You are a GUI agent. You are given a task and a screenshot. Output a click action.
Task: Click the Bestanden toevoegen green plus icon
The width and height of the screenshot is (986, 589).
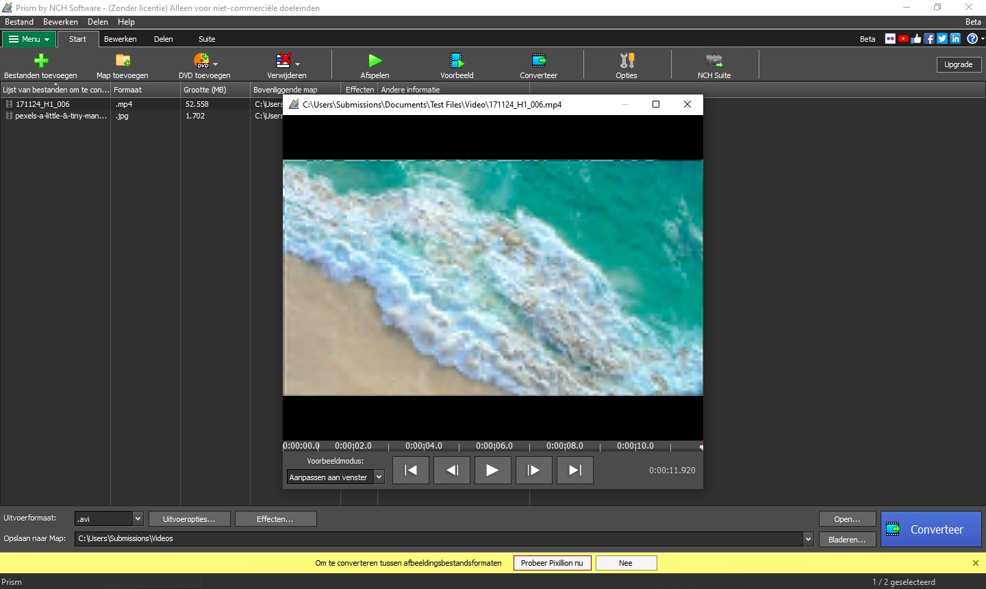tap(41, 60)
